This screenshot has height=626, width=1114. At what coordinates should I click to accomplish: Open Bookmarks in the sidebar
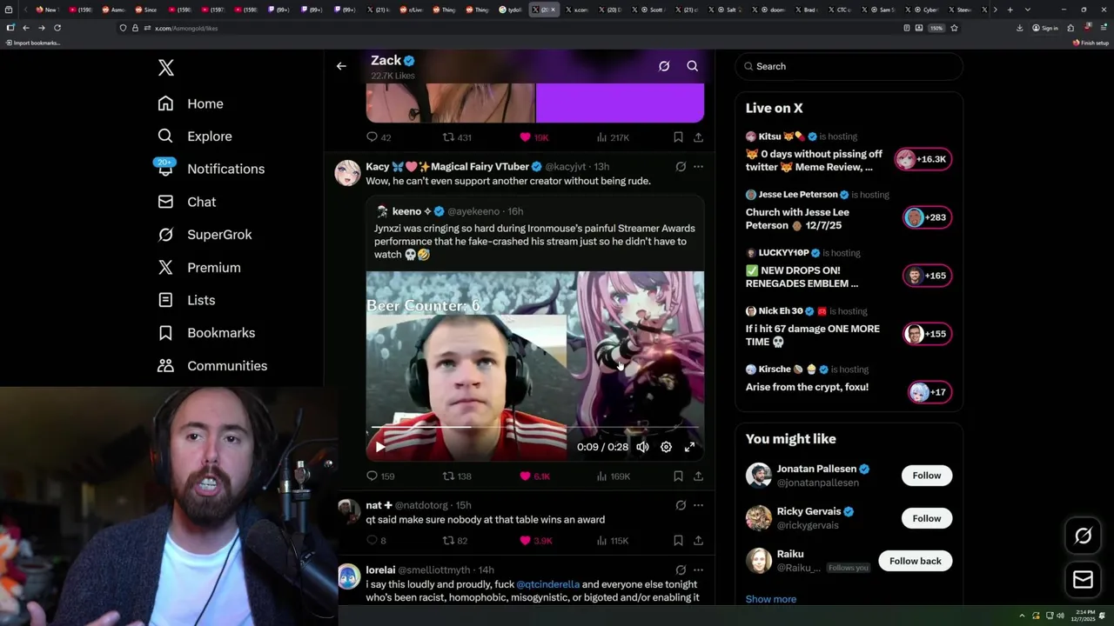(206, 333)
